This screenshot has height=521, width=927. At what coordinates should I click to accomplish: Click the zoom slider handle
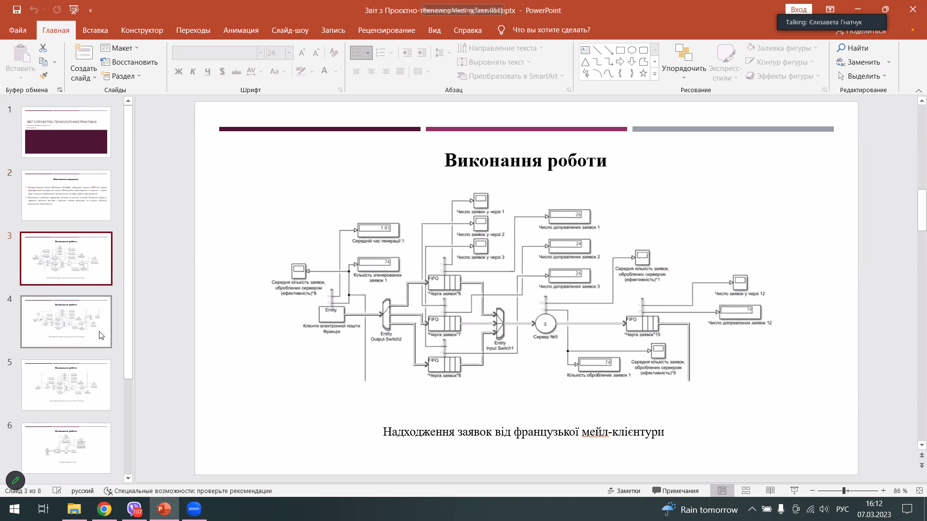(844, 491)
